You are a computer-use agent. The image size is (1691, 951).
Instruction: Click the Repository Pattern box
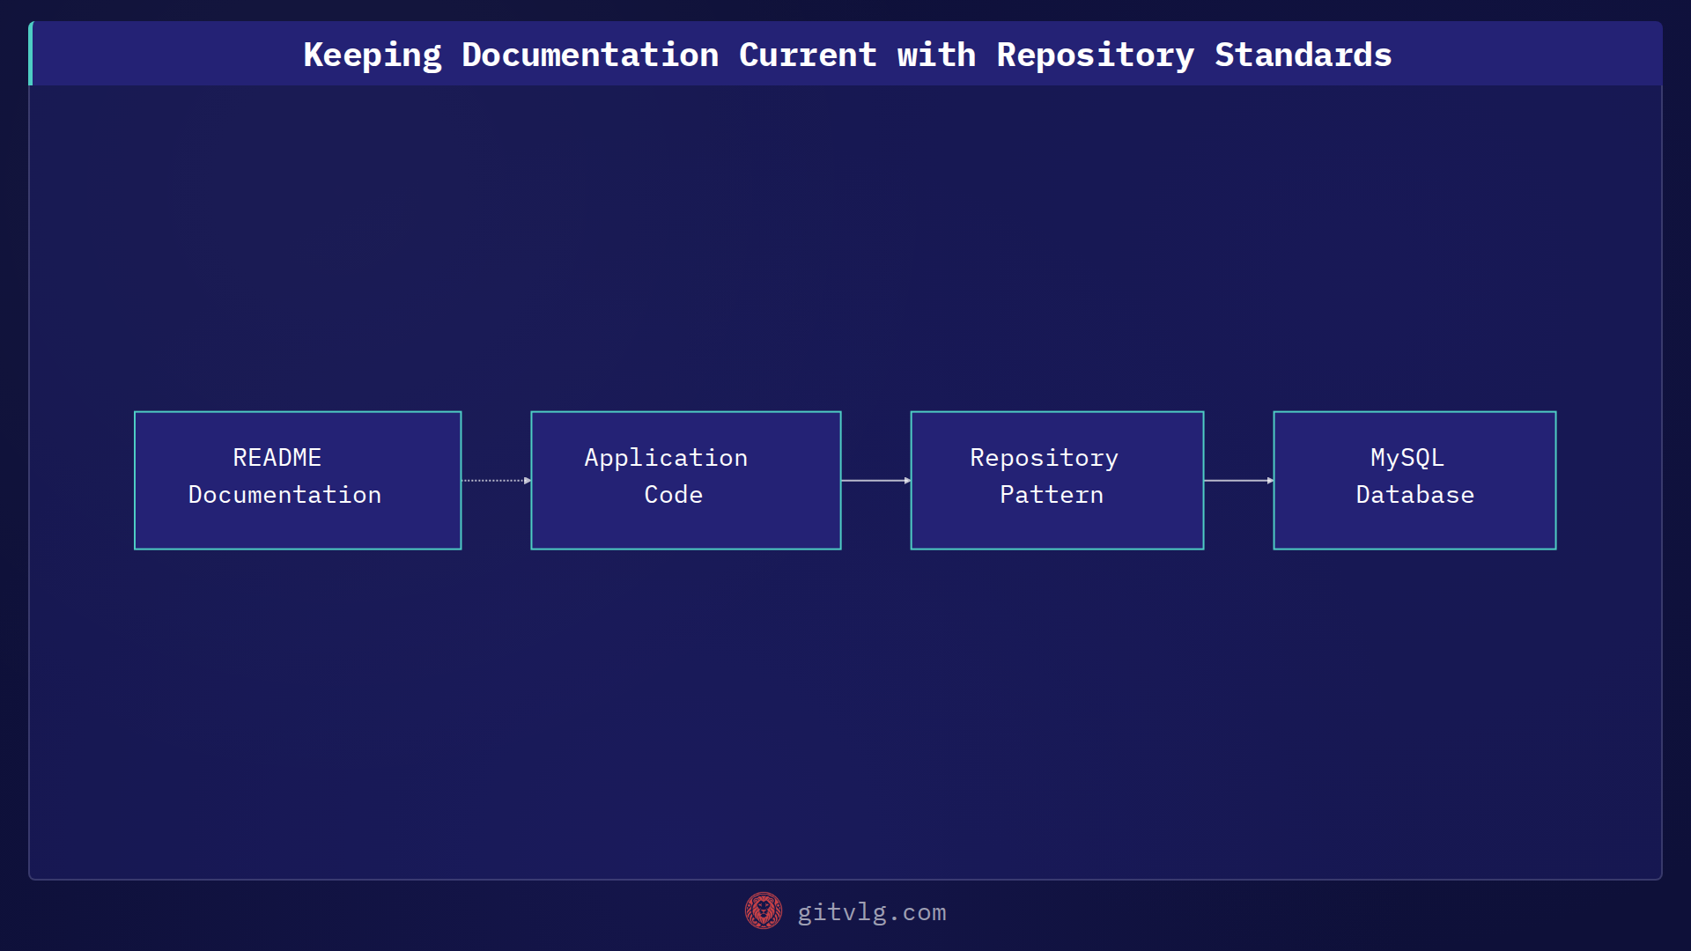1057,480
